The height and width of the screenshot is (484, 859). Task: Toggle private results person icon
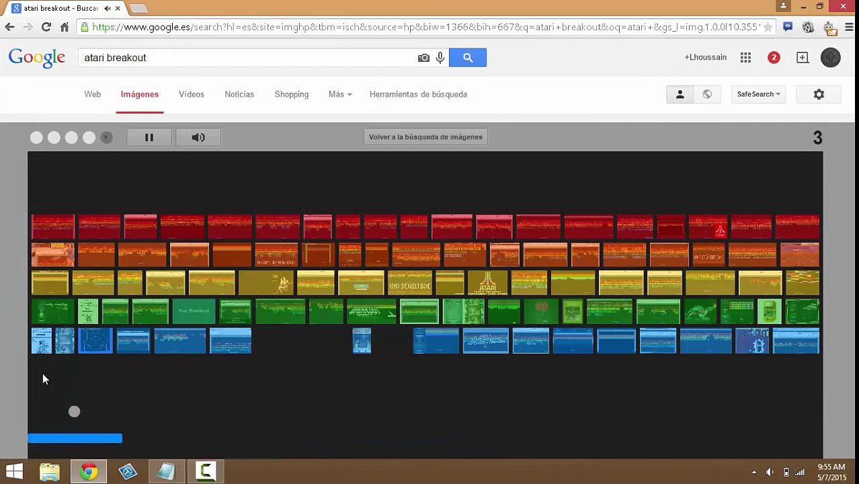coord(680,94)
